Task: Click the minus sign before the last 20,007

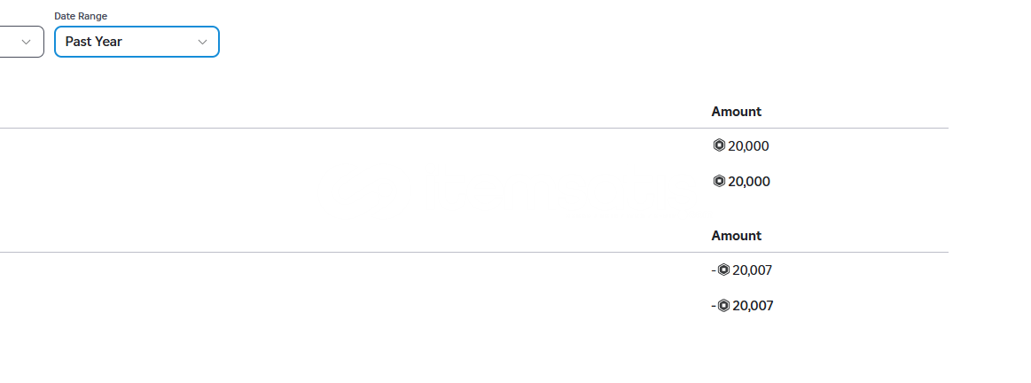Action: pos(714,306)
